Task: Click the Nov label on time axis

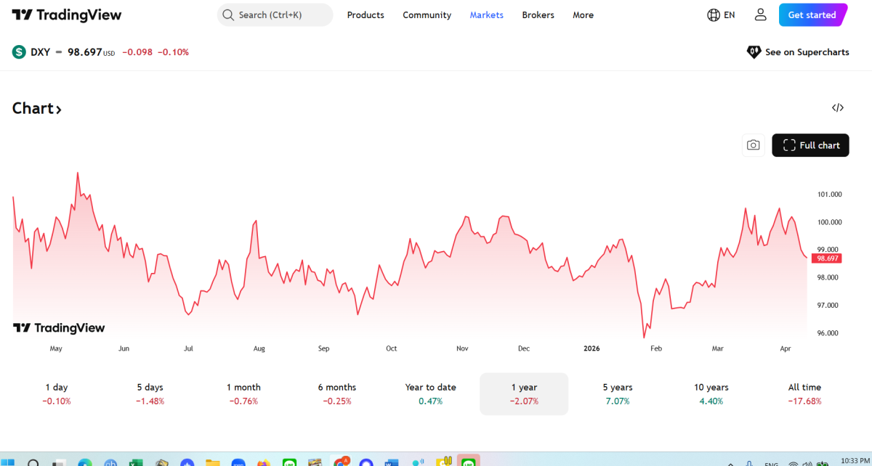Action: tap(462, 348)
